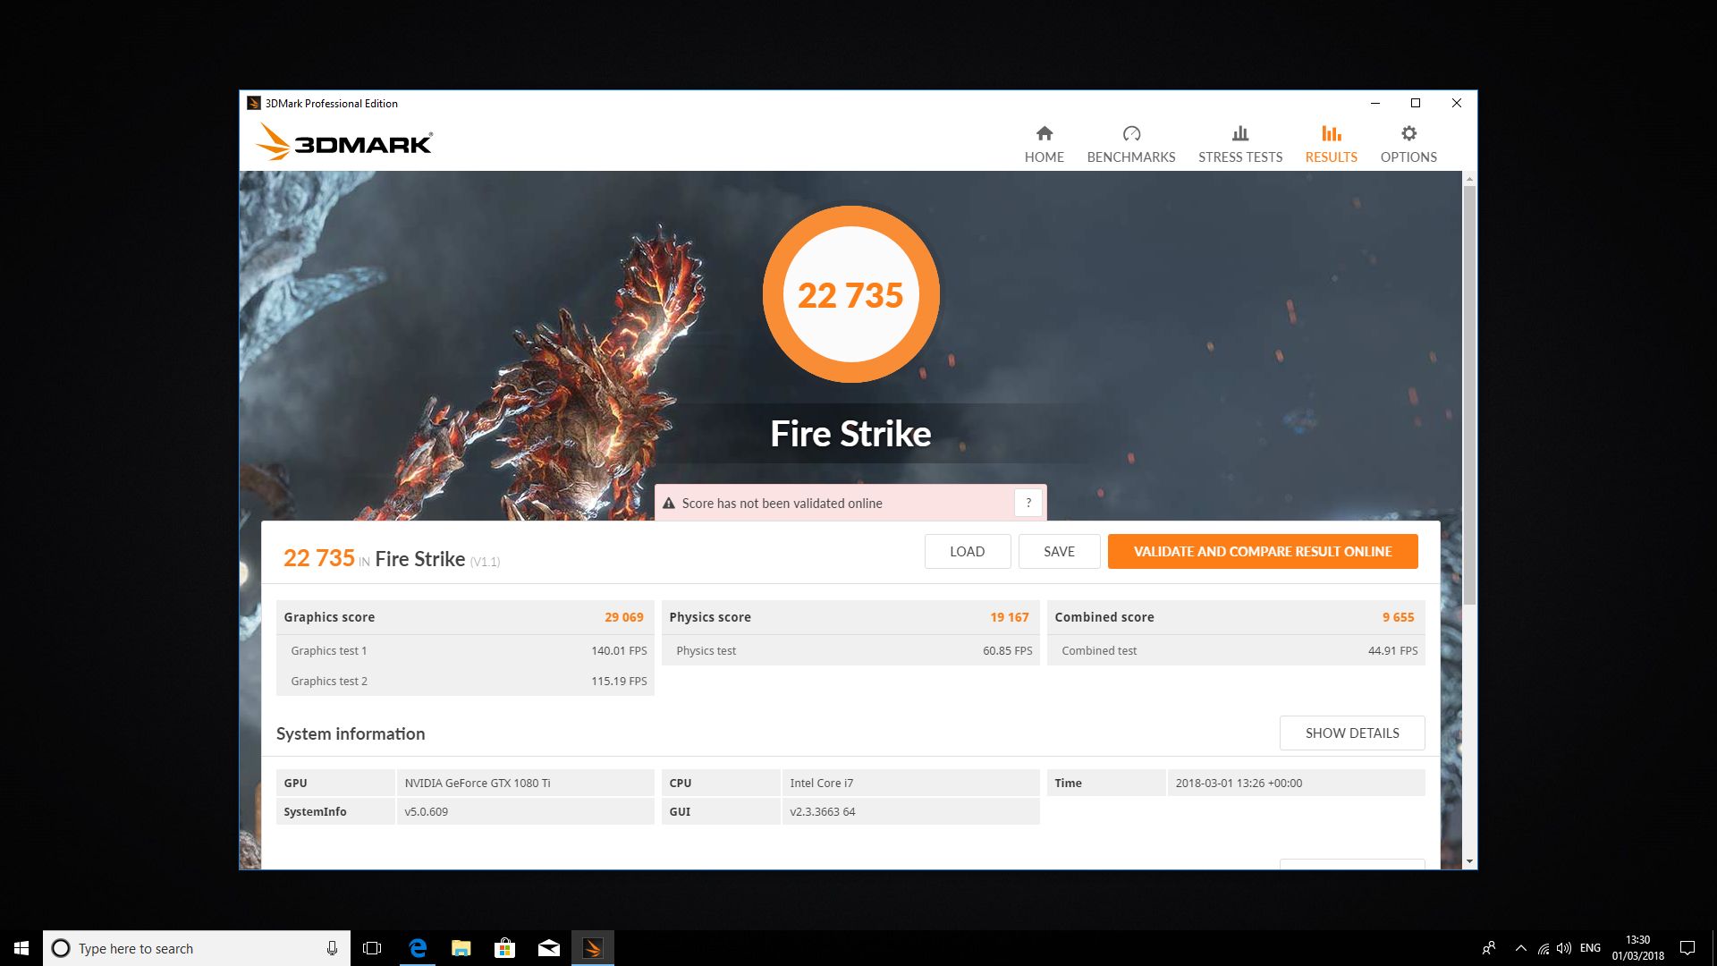This screenshot has width=1717, height=966.
Task: Open Stress Tests section
Action: pyautogui.click(x=1239, y=144)
